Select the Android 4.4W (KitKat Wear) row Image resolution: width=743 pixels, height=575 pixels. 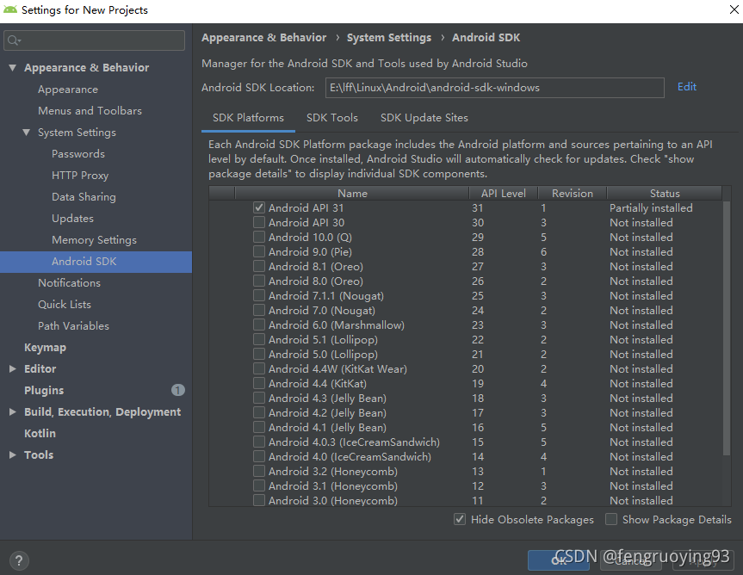tap(466, 369)
